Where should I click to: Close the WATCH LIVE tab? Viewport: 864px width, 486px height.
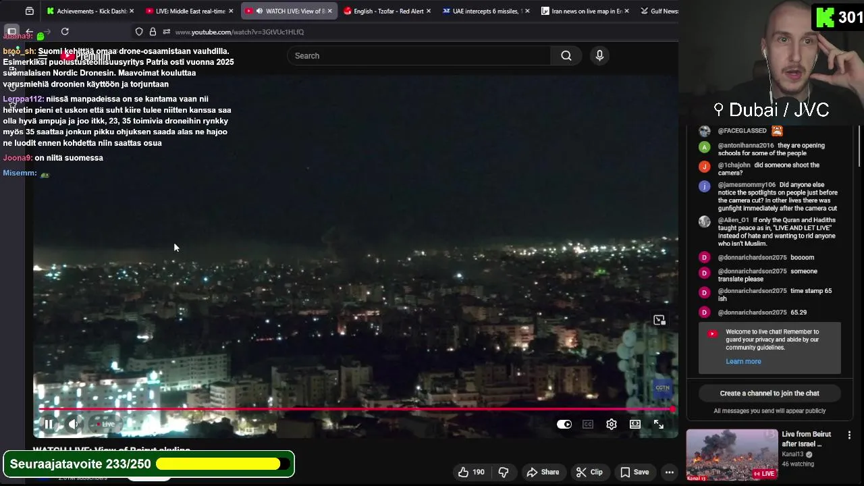(x=329, y=11)
